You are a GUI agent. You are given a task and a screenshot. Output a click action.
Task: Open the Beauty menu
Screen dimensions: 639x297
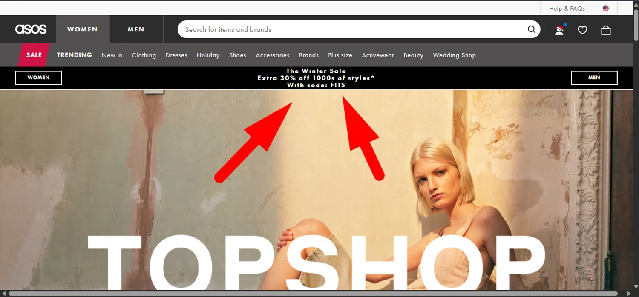pos(414,55)
